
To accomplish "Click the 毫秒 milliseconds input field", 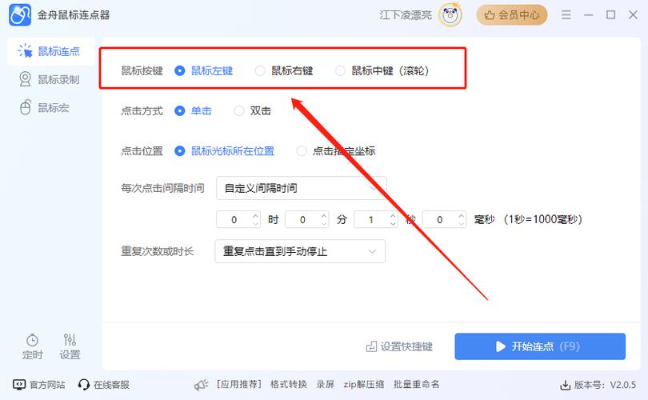I will click(x=439, y=219).
